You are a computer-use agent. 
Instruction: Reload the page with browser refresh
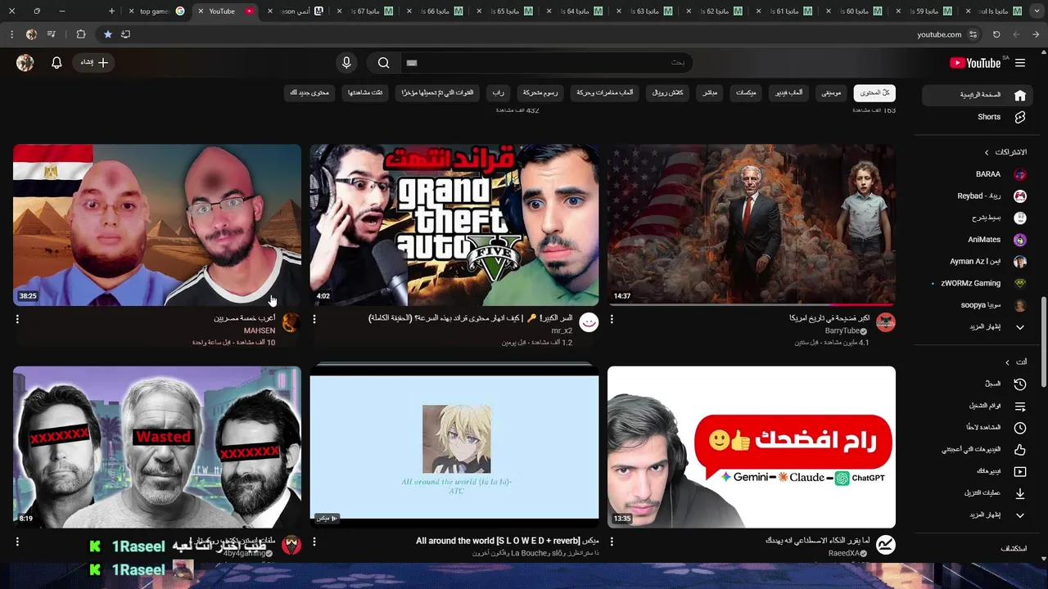996,34
